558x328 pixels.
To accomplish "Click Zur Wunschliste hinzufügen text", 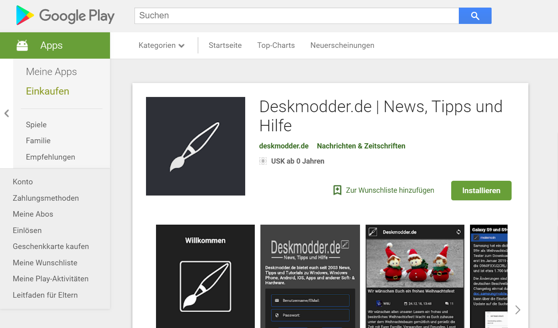I will (390, 190).
